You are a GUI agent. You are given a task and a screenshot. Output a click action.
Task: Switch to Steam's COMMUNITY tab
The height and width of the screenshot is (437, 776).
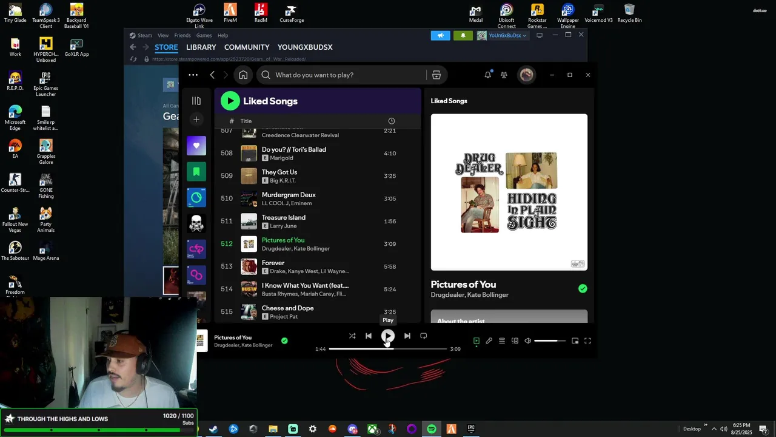click(247, 47)
